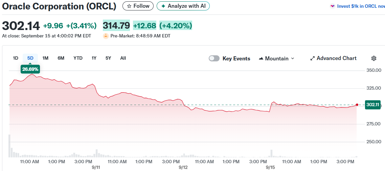Click the 302.14 closing price
Screen dimensions: 385x171
point(21,26)
